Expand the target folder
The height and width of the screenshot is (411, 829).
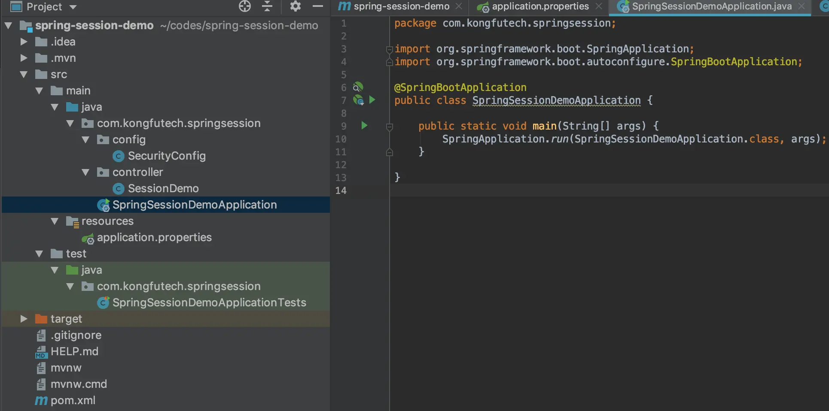click(24, 319)
